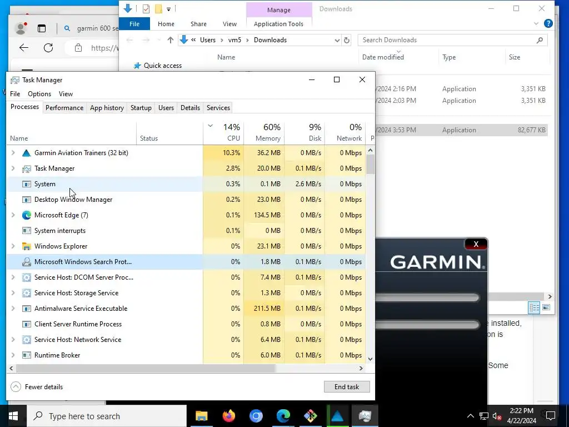
Task: Click the Up arrow in File Explorer
Action: (170, 40)
